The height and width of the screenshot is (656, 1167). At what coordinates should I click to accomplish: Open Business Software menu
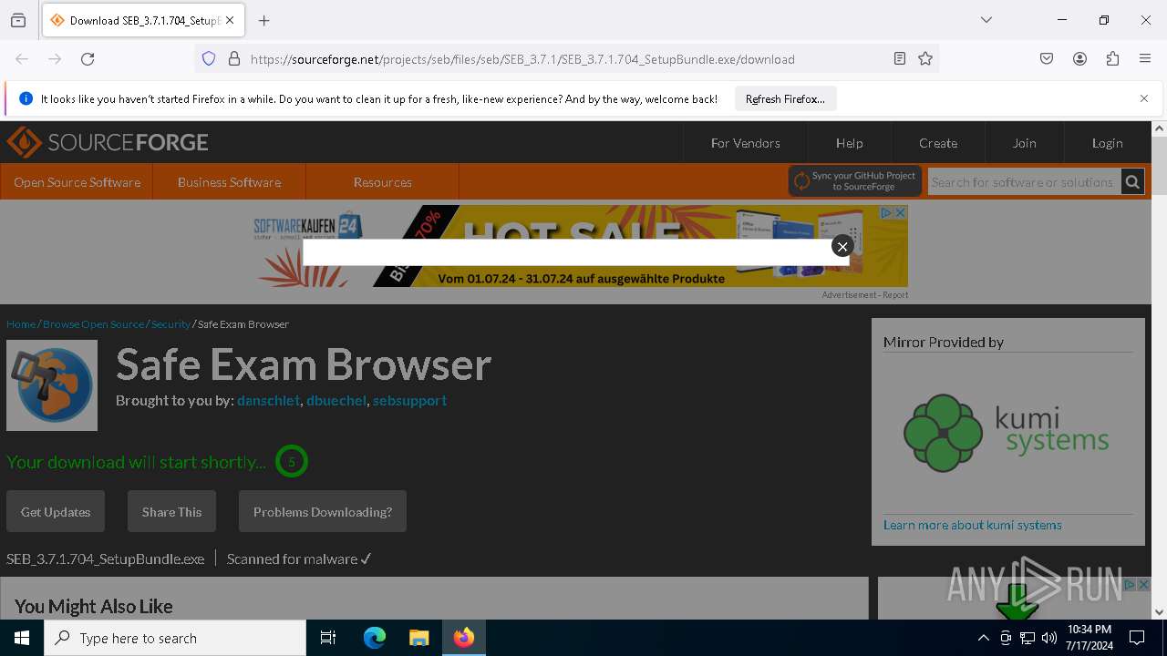229,182
